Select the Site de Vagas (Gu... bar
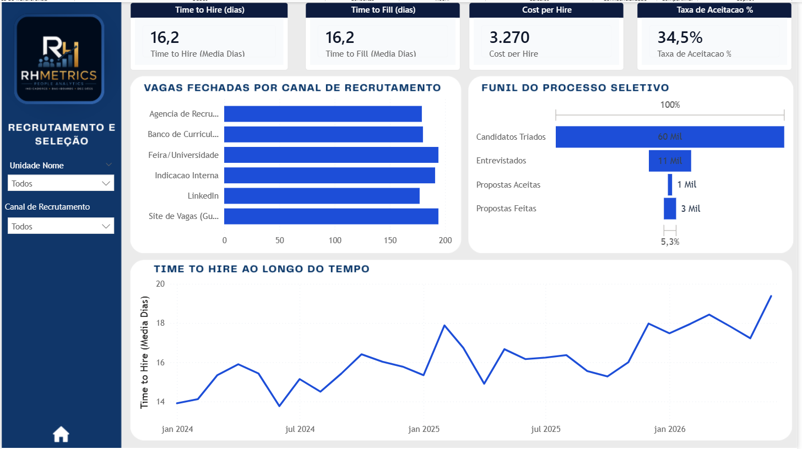 [331, 216]
